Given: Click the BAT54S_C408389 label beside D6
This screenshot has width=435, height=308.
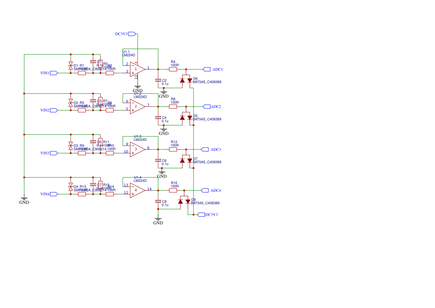Looking at the screenshot, I should click(207, 82).
